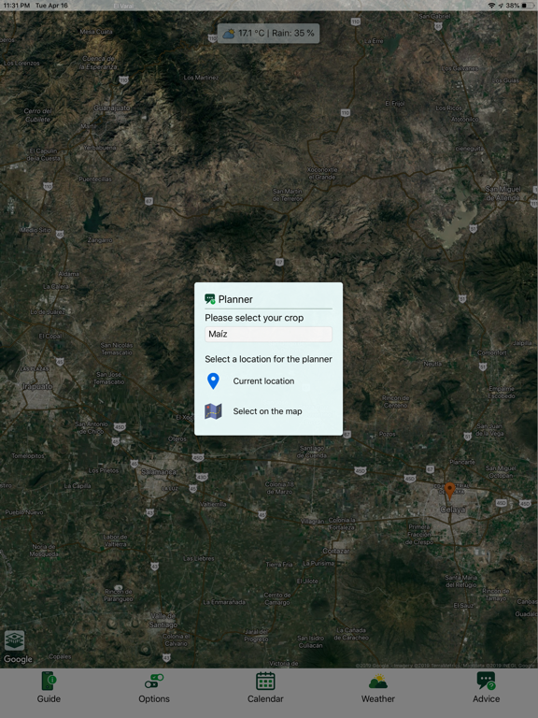Viewport: 538px width, 718px height.
Task: Switch to the Weather tab label
Action: click(x=378, y=698)
